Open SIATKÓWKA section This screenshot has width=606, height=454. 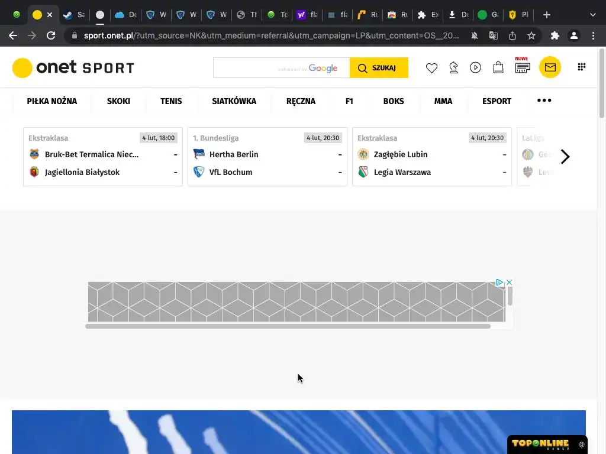(234, 101)
